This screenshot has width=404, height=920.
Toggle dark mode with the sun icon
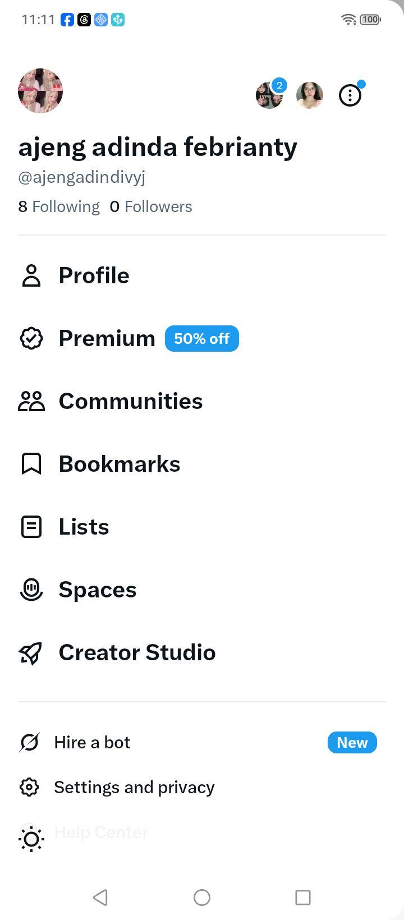31,839
